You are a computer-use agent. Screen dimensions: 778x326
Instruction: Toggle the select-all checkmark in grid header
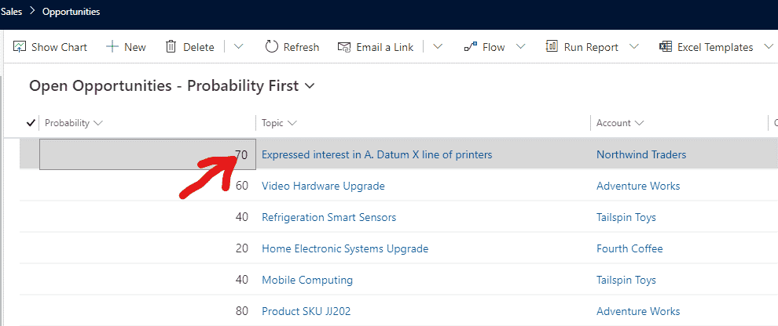[x=31, y=123]
